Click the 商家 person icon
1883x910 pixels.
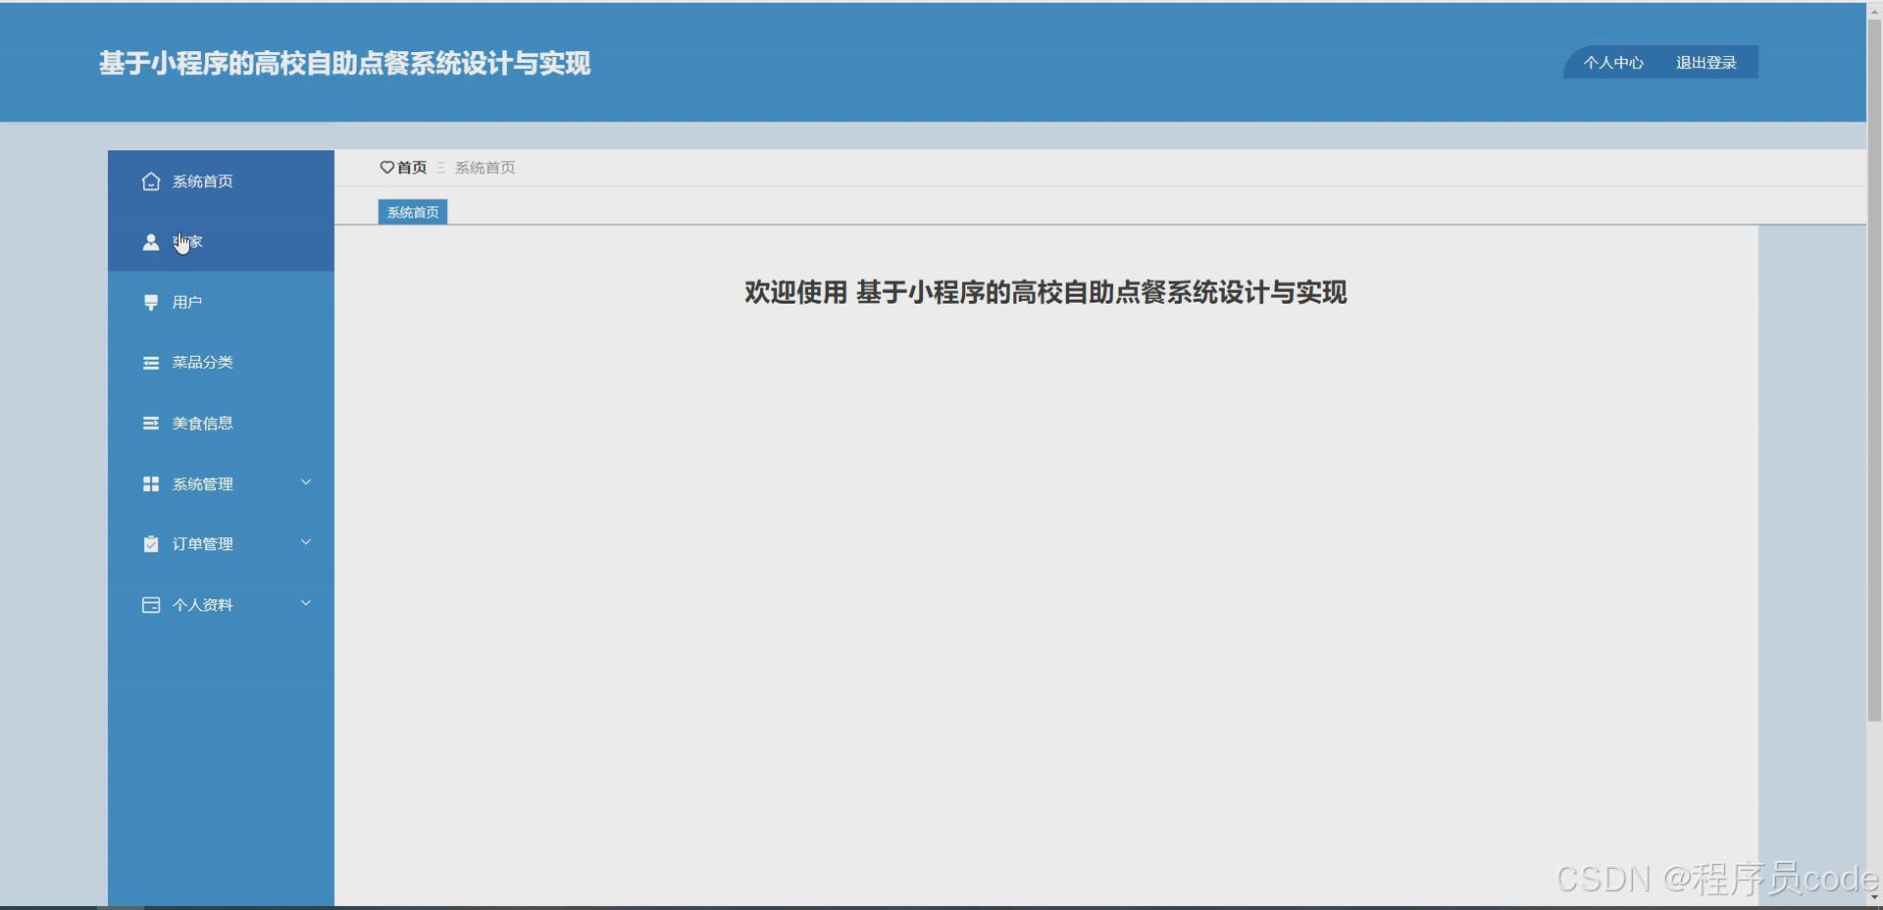point(150,242)
